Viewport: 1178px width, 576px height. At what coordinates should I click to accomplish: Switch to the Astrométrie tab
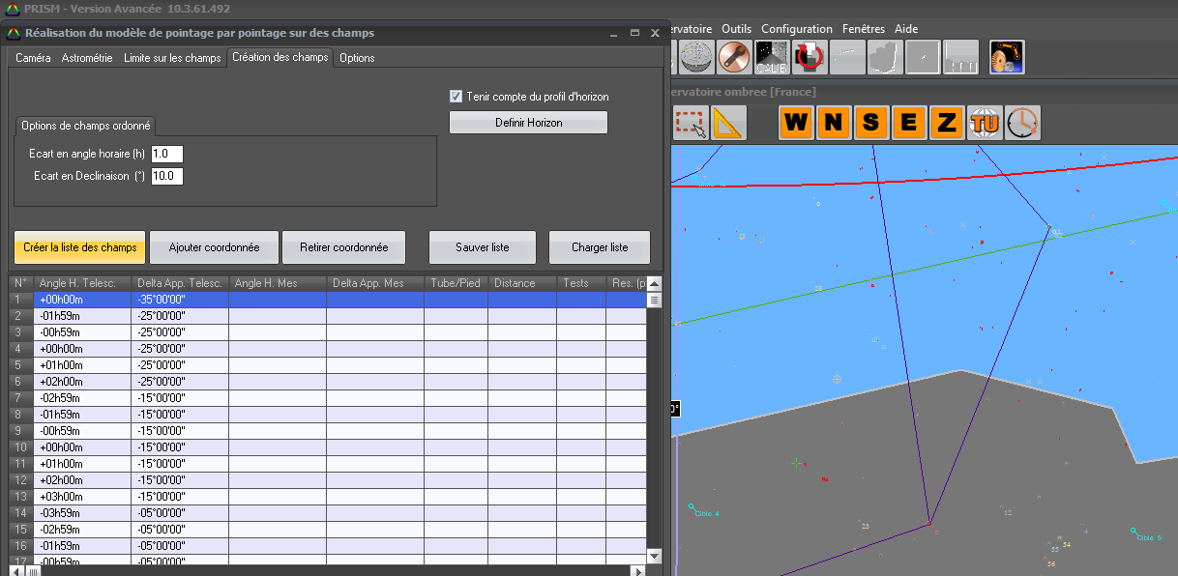[x=87, y=58]
